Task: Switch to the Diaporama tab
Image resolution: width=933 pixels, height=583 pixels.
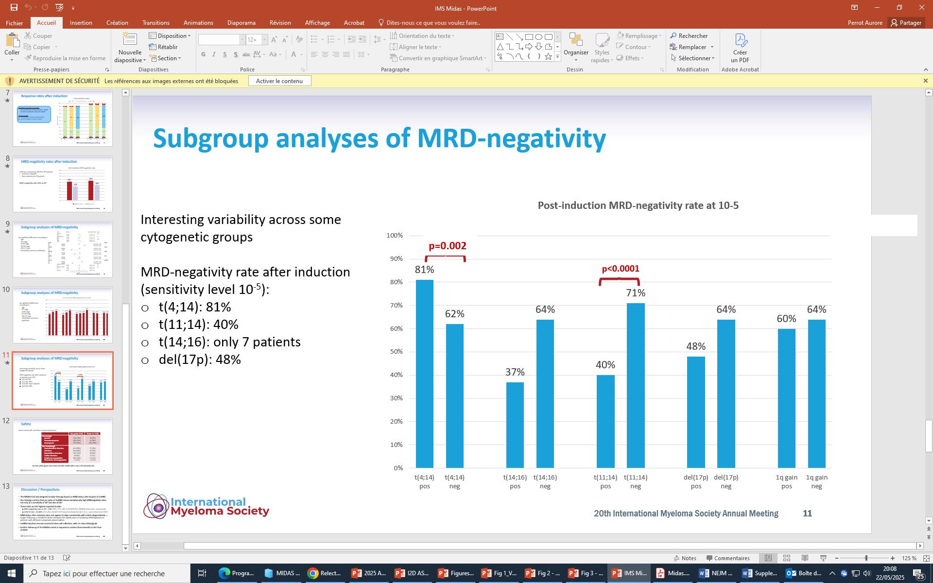Action: (x=241, y=23)
